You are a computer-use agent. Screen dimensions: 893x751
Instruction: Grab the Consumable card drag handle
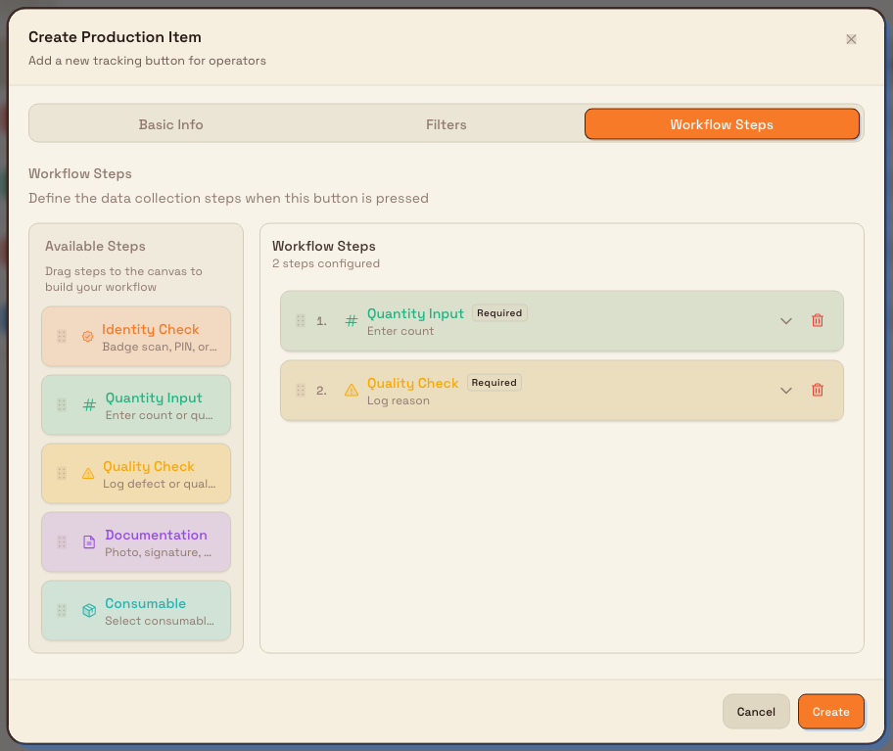62,610
